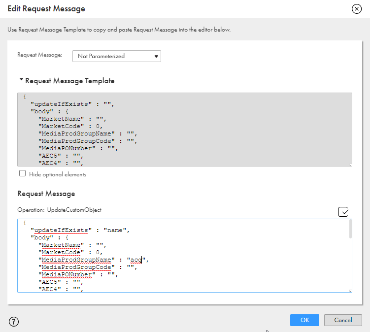The width and height of the screenshot is (370, 332).
Task: Open the help question mark icon
Action: 14,321
